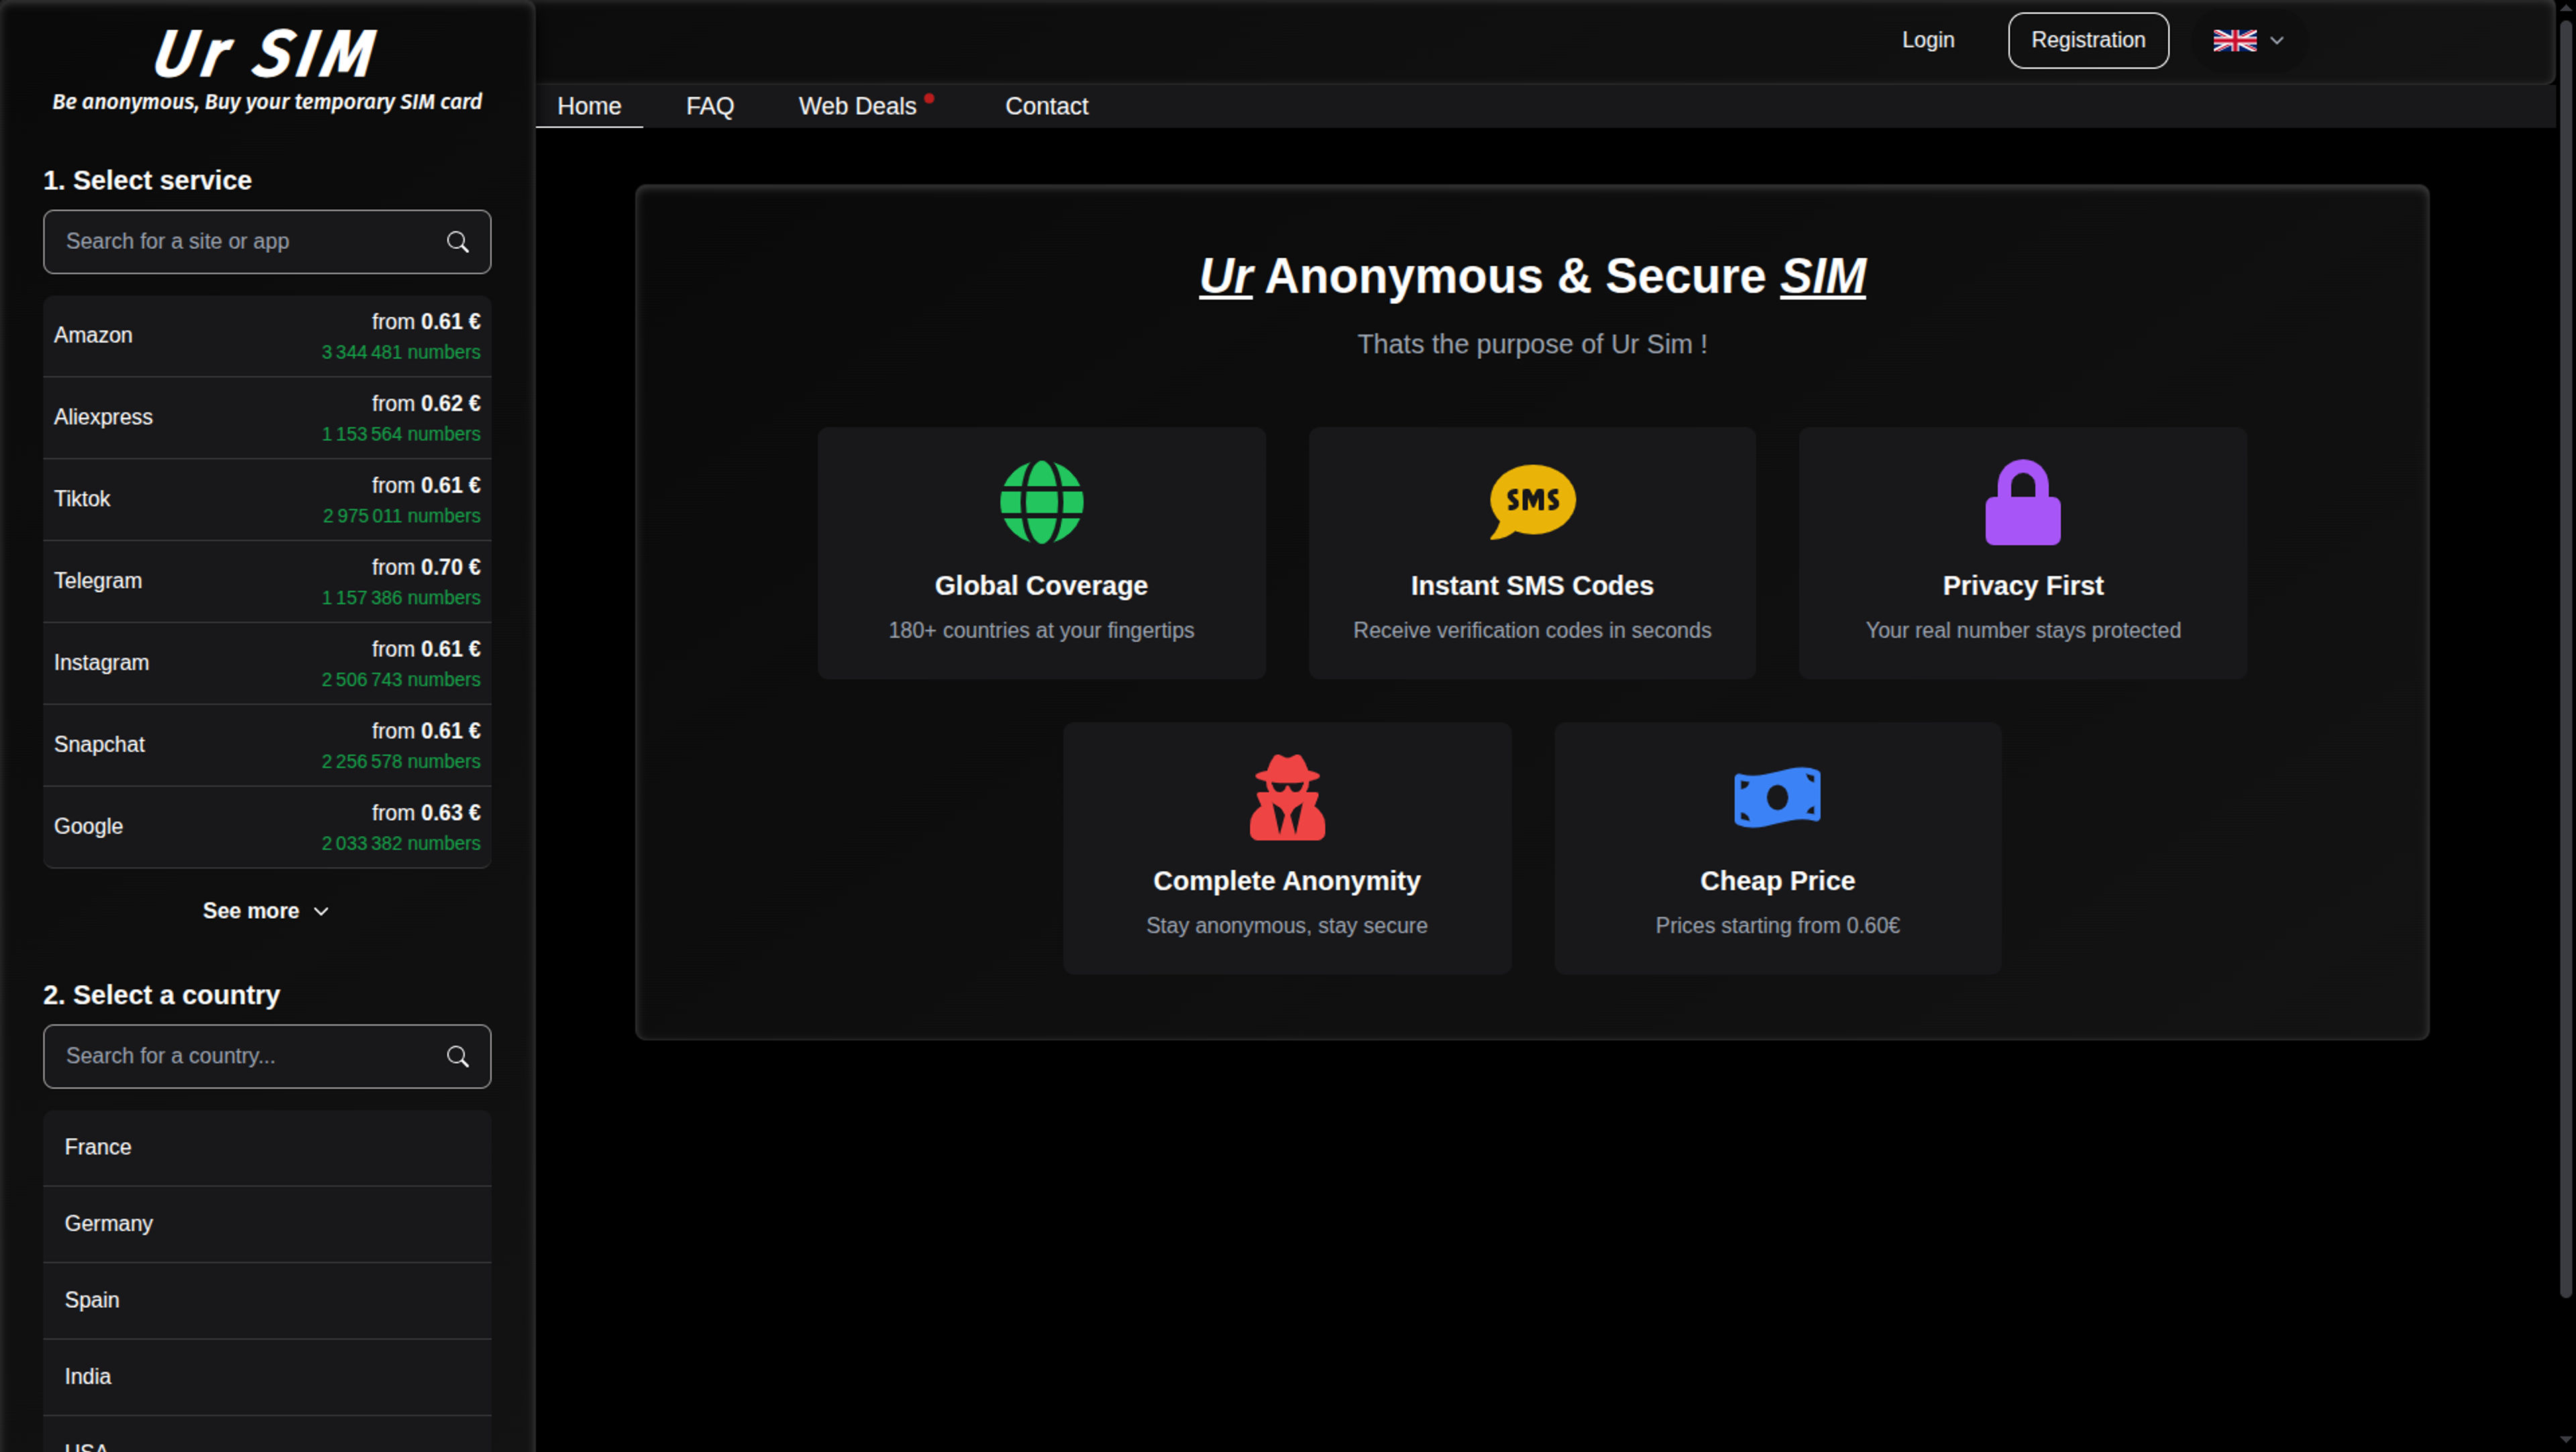Go to the Contact tab
This screenshot has width=2576, height=1452.
tap(1046, 106)
